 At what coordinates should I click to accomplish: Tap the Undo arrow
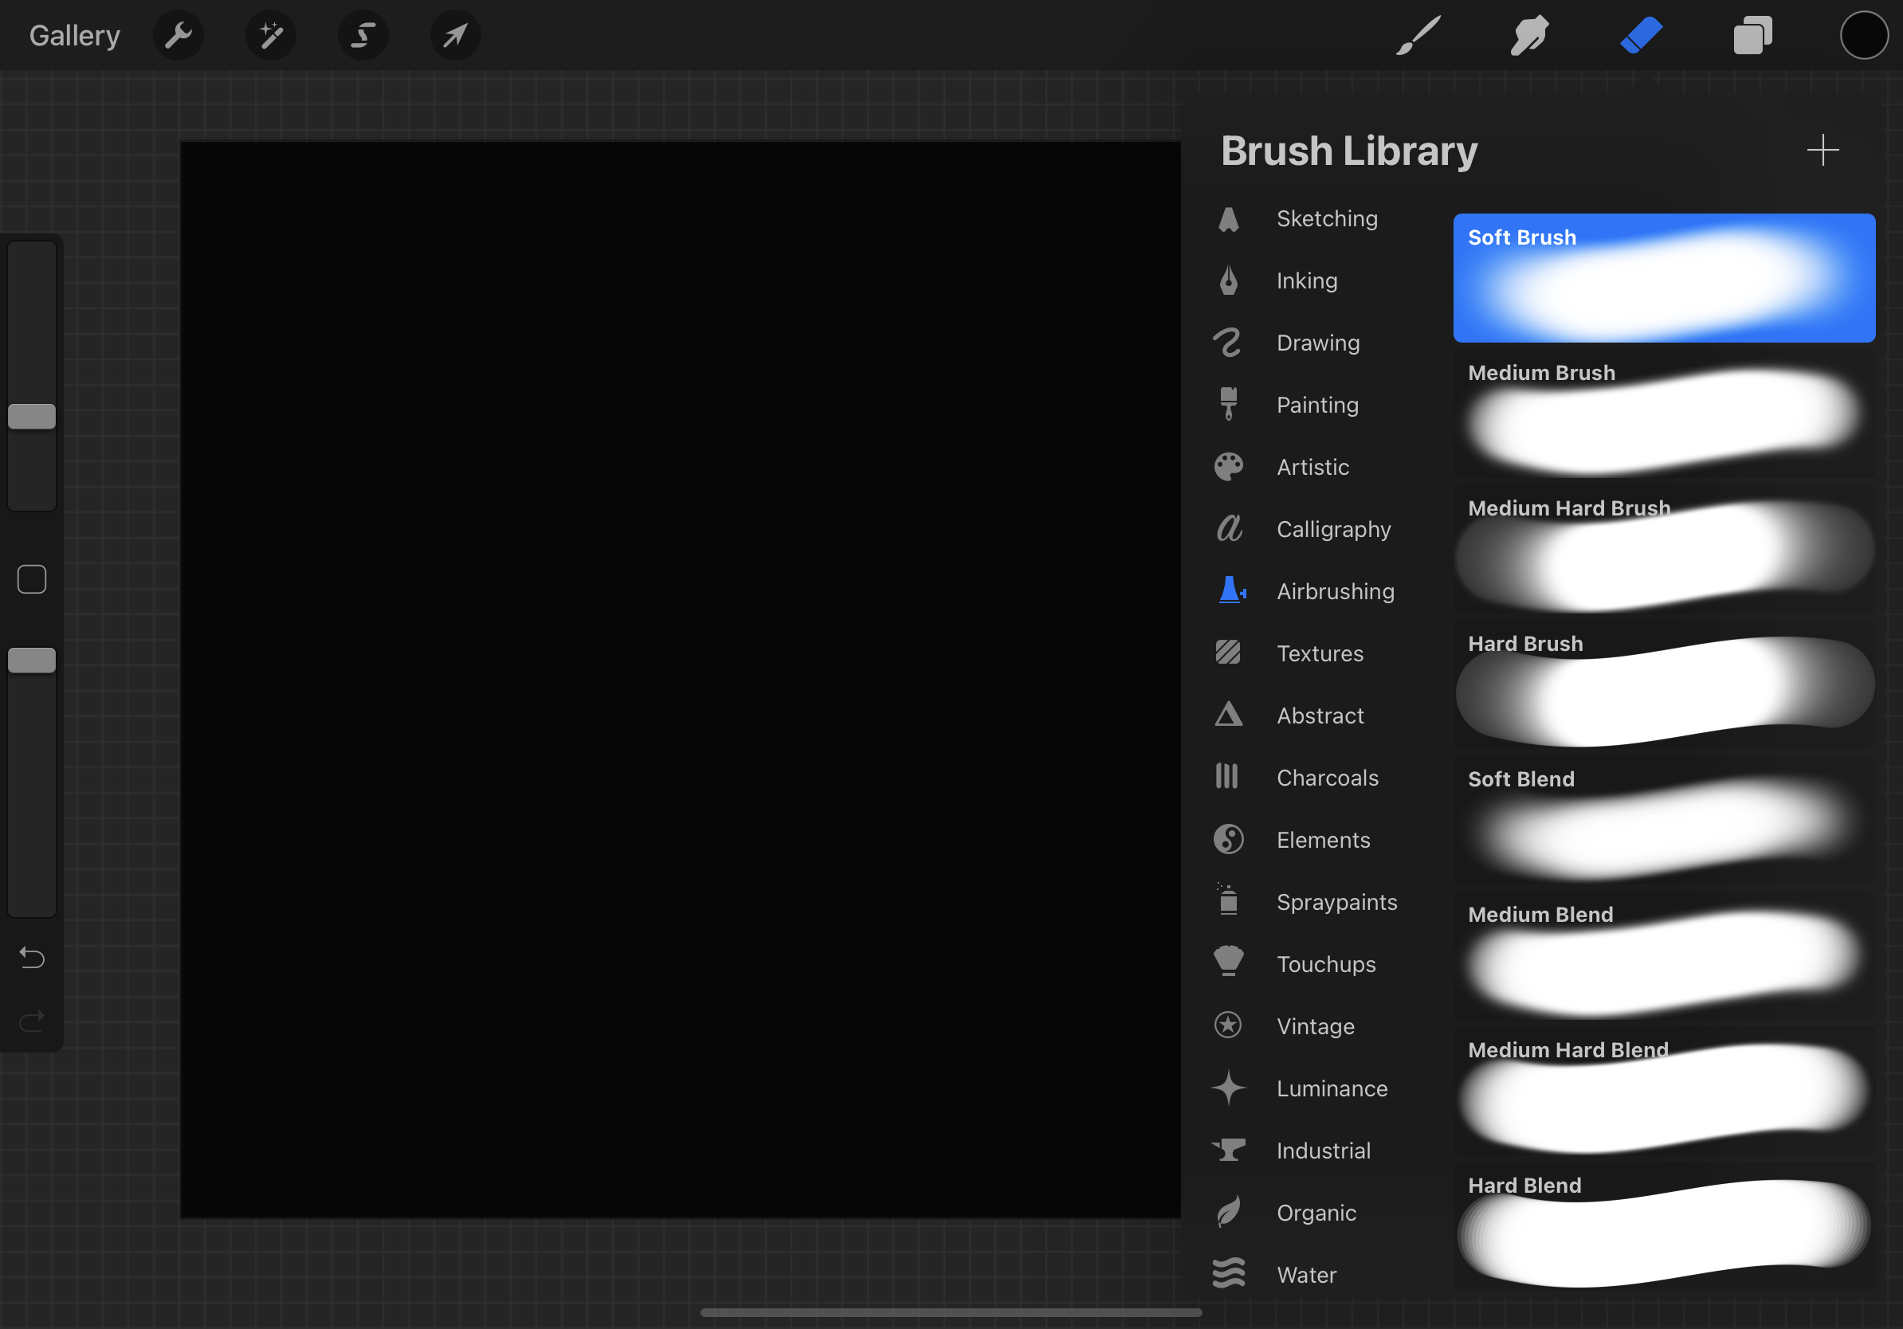coord(32,958)
